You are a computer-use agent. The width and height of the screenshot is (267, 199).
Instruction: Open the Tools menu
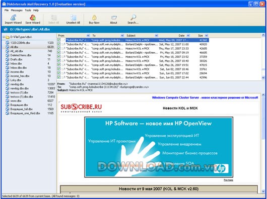28,11
